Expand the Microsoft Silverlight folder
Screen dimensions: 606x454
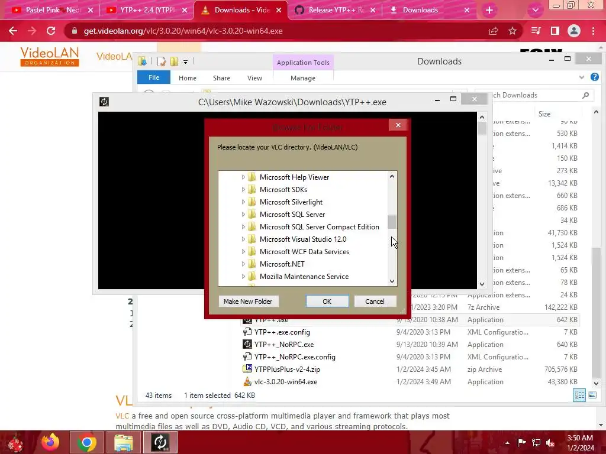point(243,202)
